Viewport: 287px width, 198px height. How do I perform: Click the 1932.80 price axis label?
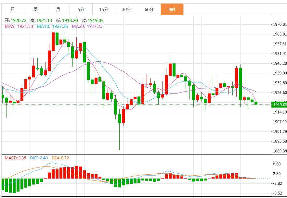[x=280, y=83]
